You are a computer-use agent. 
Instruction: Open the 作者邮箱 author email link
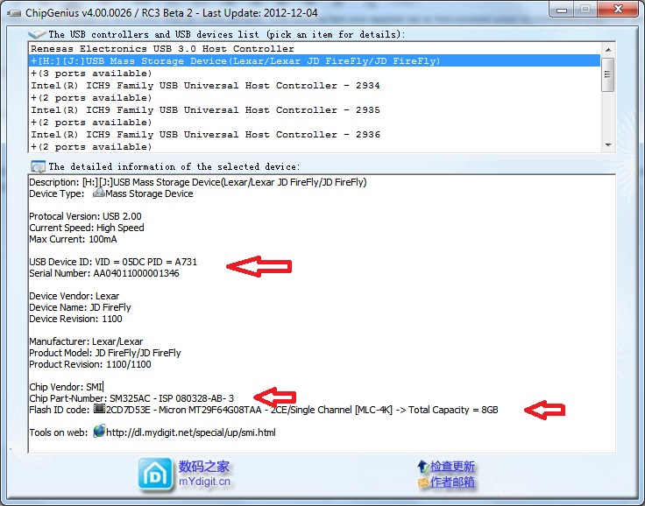pyautogui.click(x=452, y=481)
